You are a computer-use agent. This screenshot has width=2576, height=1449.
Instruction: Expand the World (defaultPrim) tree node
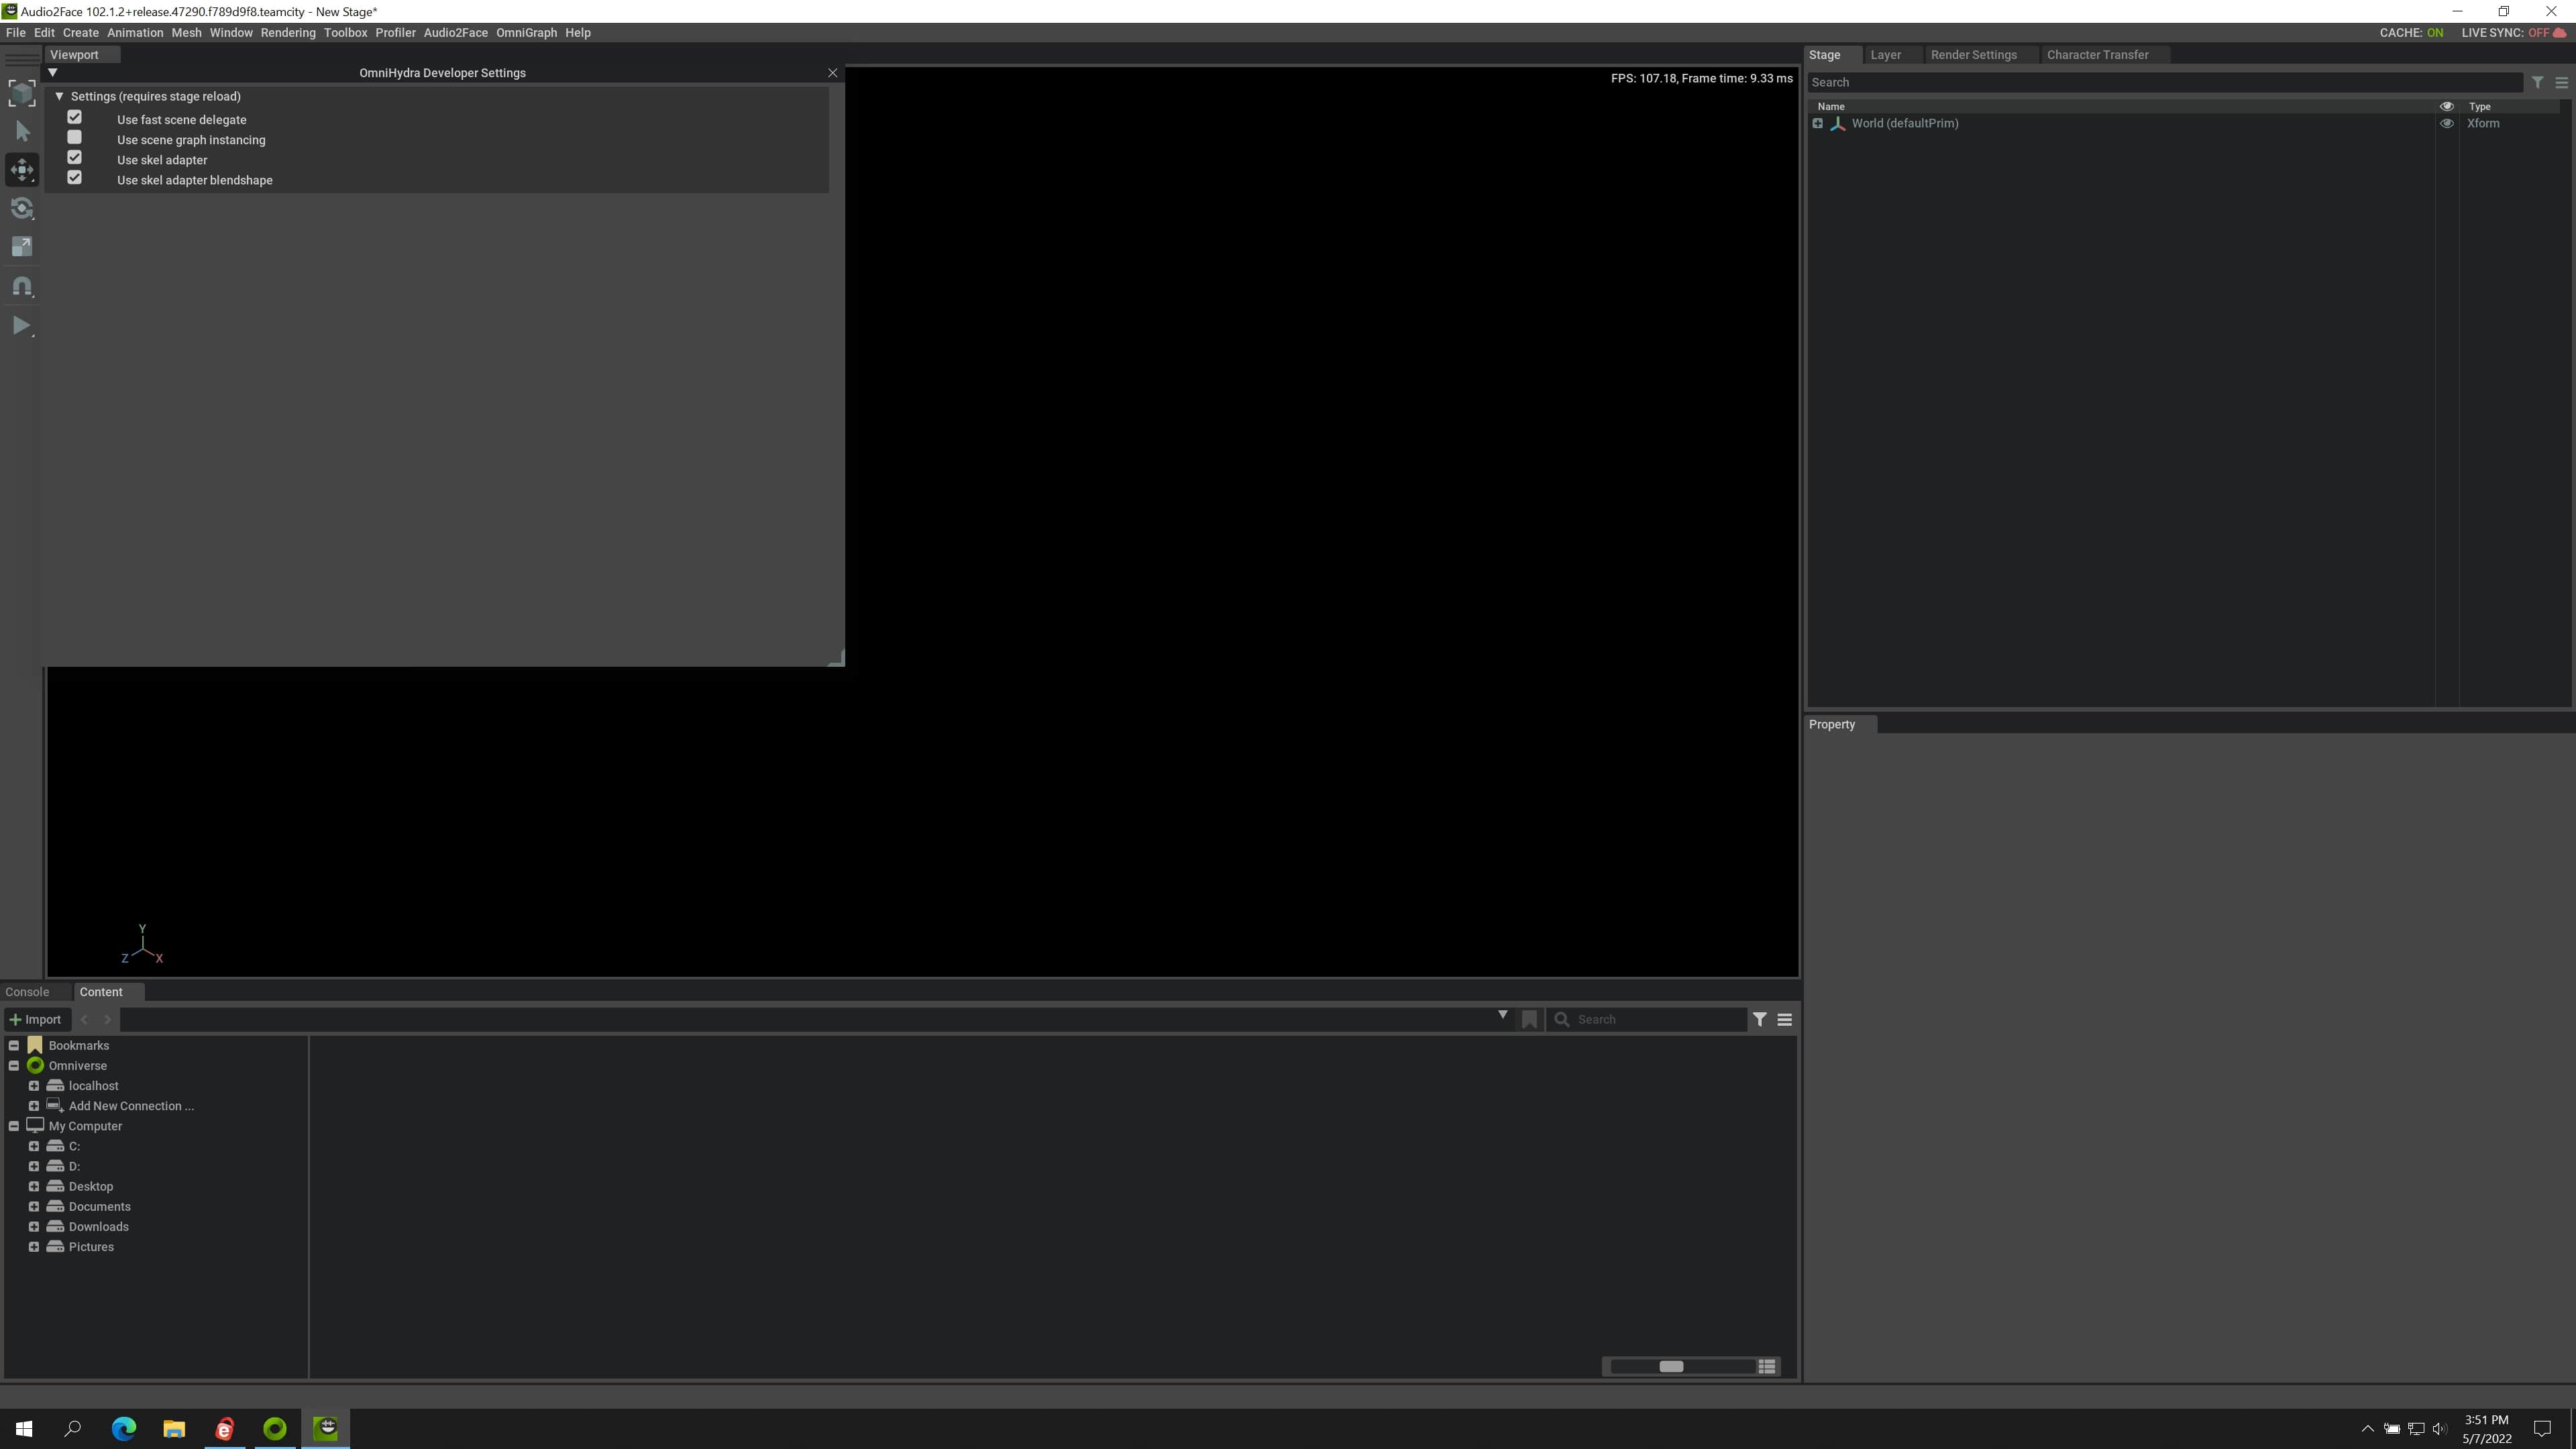pos(1817,123)
